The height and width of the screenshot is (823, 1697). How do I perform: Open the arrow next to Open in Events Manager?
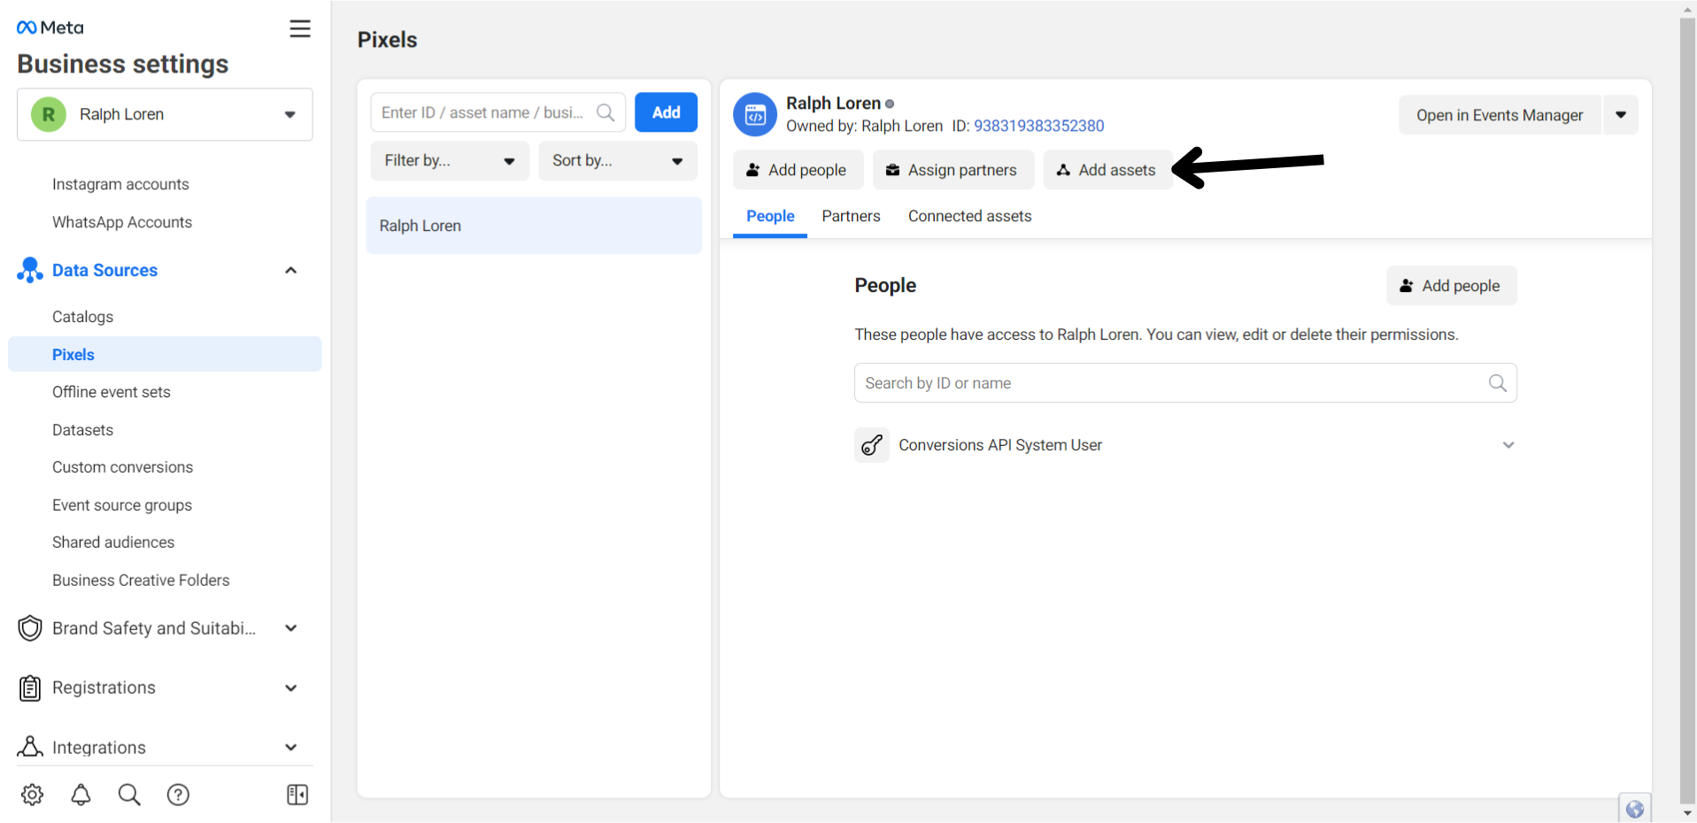[x=1621, y=115]
